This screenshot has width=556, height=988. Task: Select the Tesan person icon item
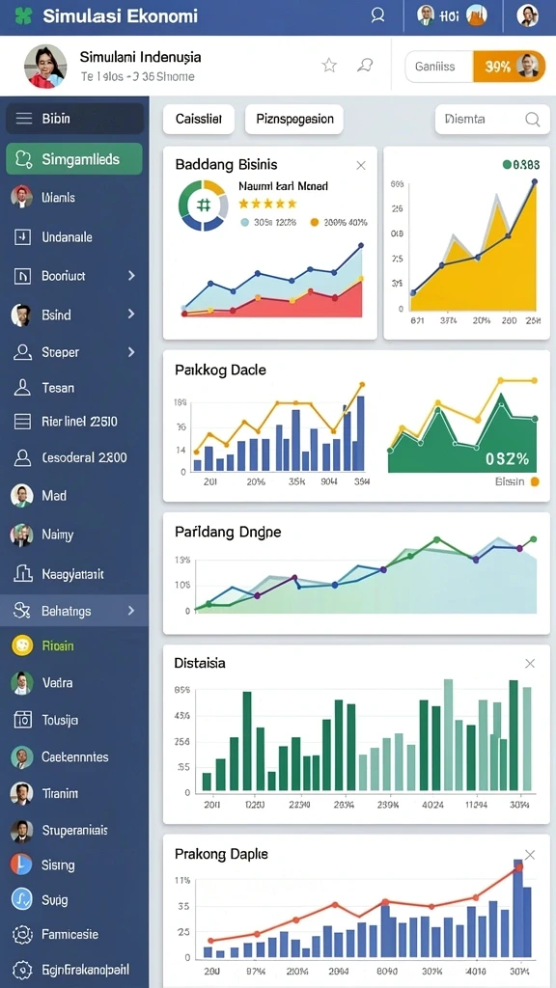[22, 388]
